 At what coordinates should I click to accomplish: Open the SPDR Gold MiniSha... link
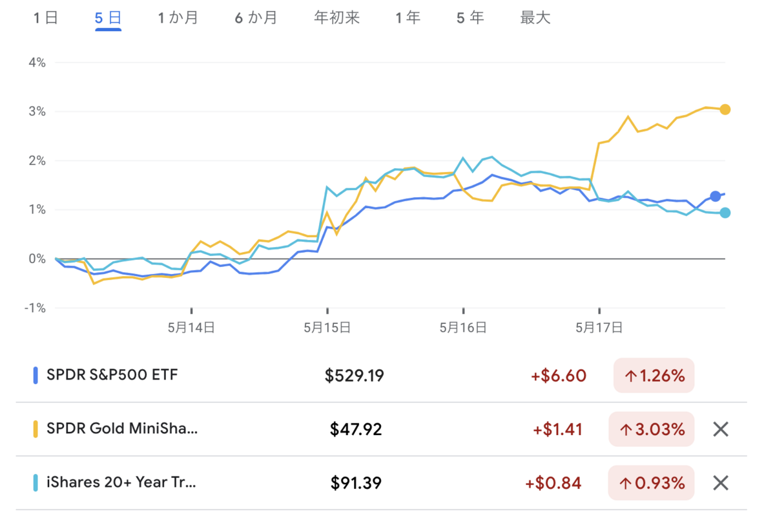[122, 429]
